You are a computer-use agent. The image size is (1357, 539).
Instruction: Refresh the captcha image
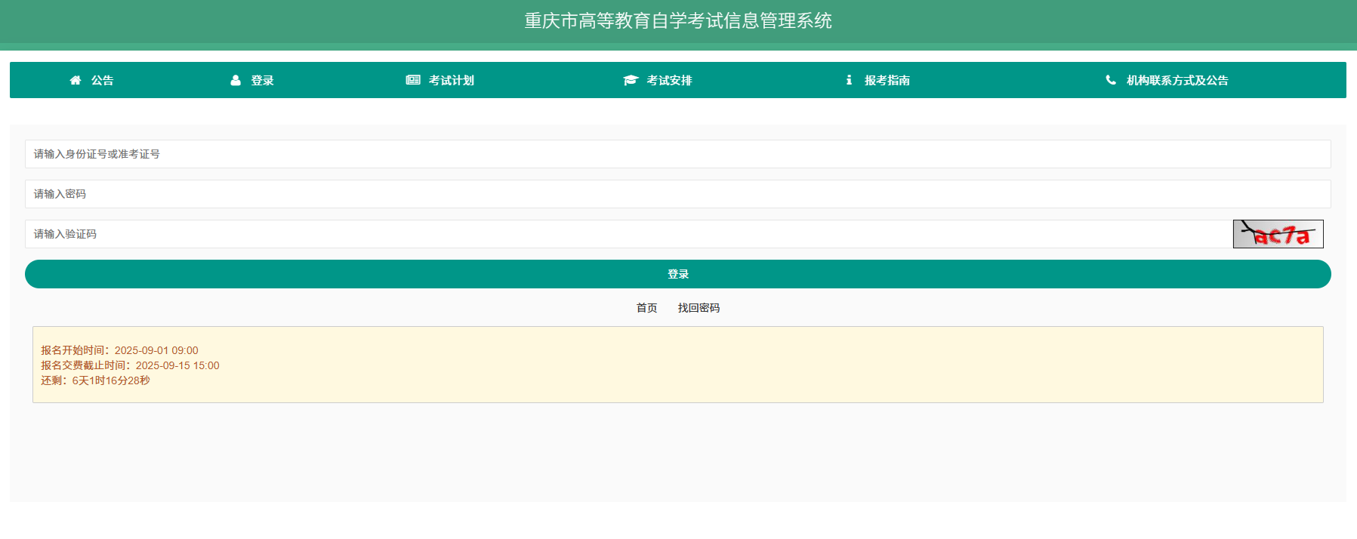1278,234
